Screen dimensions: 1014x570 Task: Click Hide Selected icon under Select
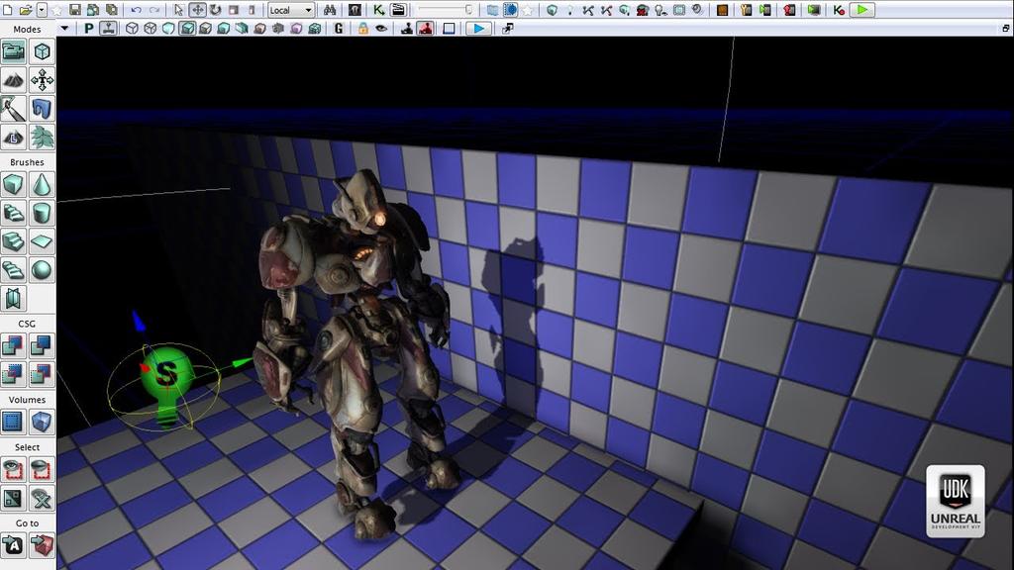[42, 470]
